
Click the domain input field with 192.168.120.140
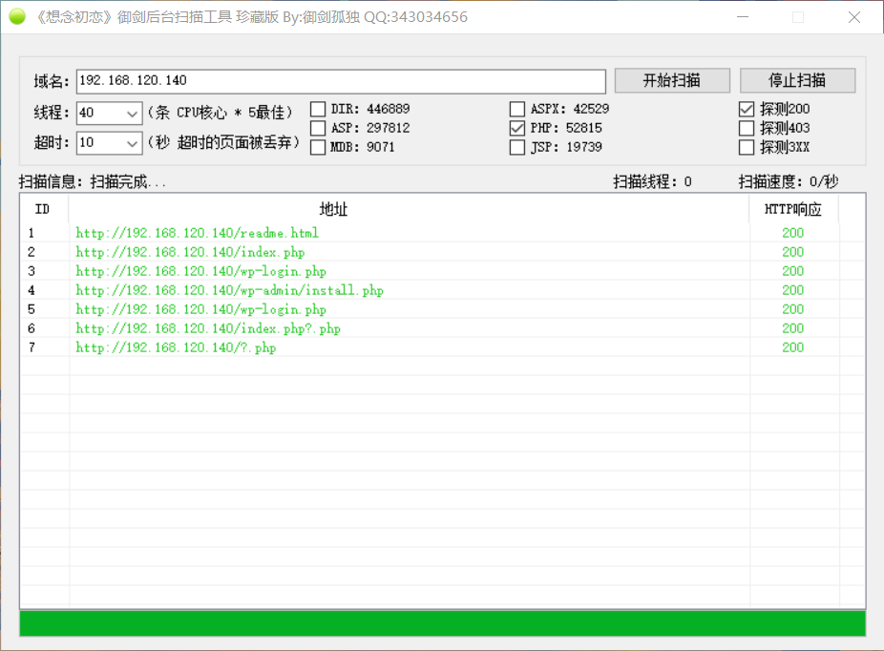coord(341,81)
